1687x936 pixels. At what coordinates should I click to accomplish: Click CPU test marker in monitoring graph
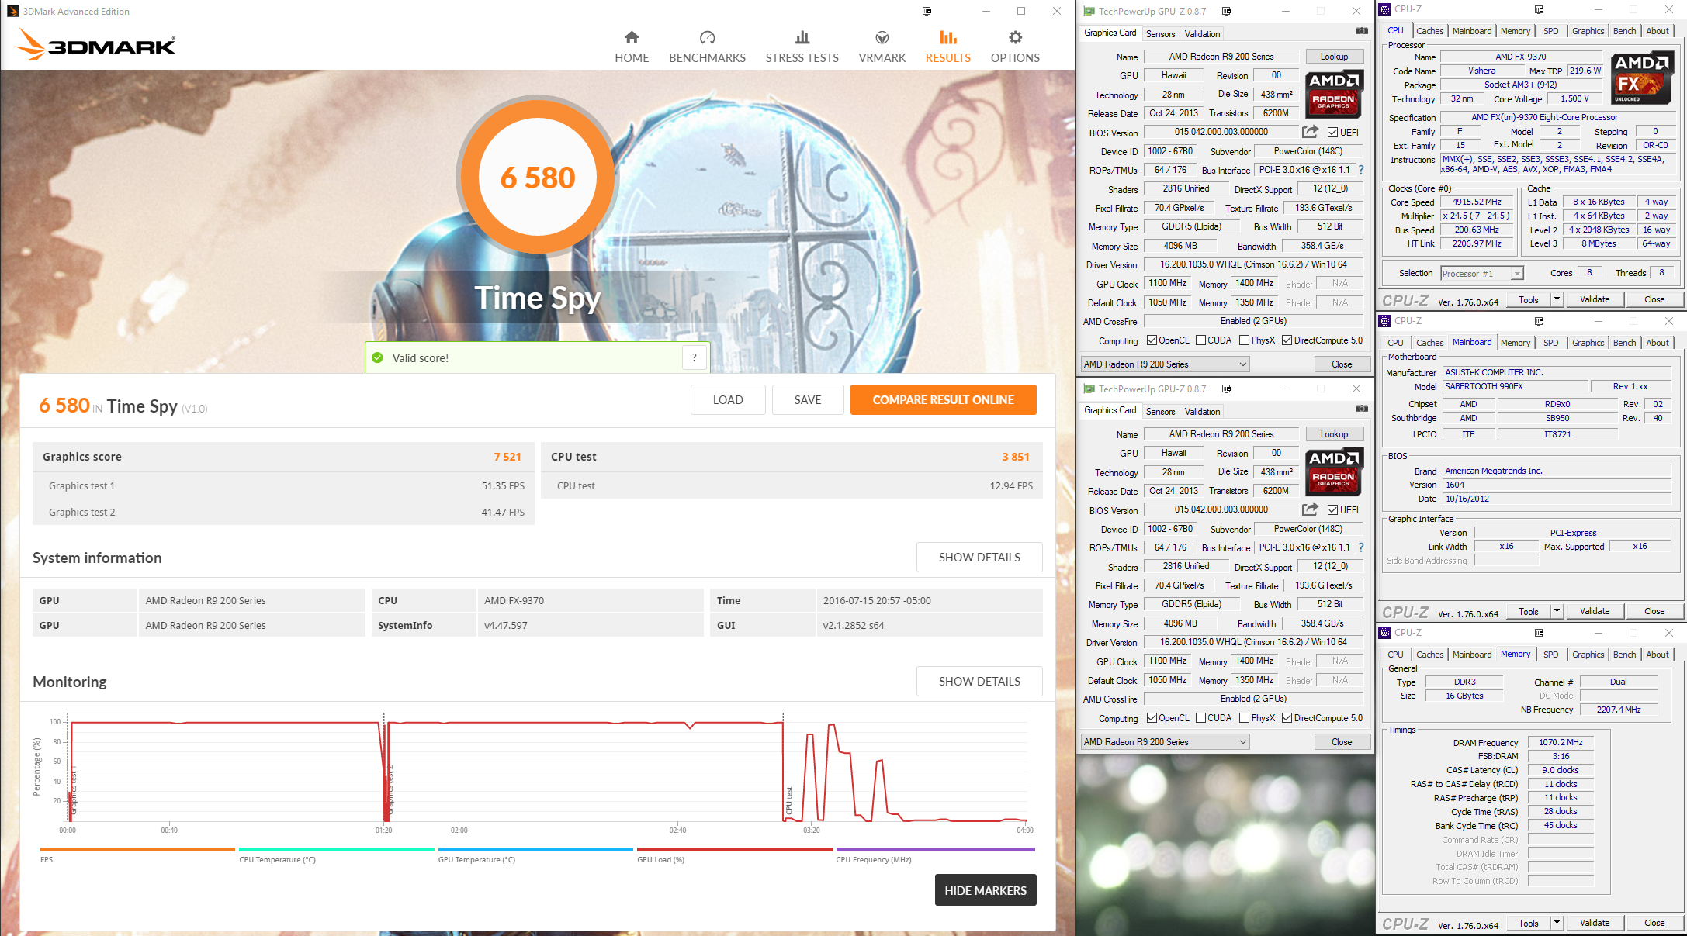coord(789,800)
